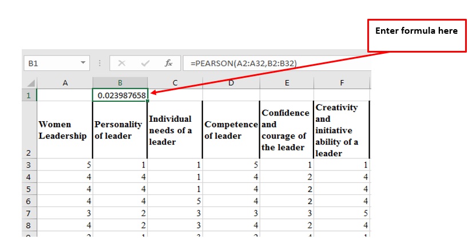Select cell B3 containing 1

(120, 165)
